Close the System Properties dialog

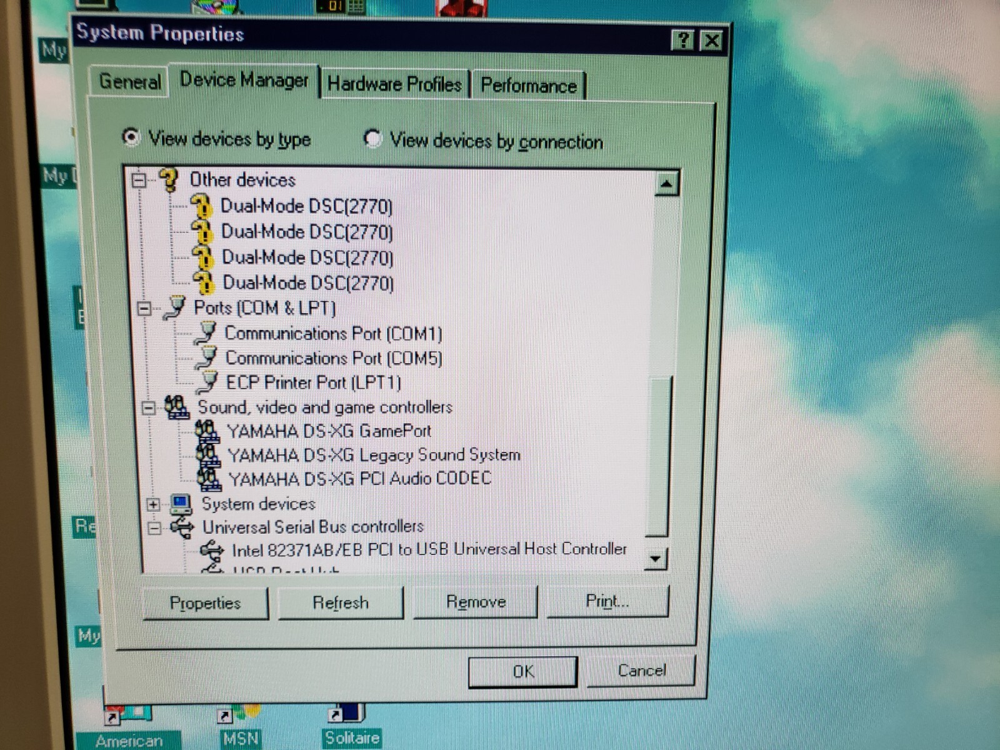[711, 41]
